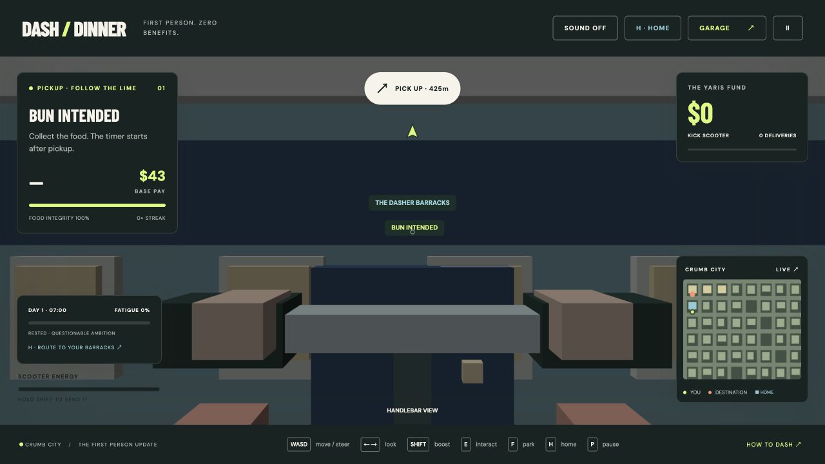Click the SHIFT boost key hint
Screen dimensions: 825x464
418,444
